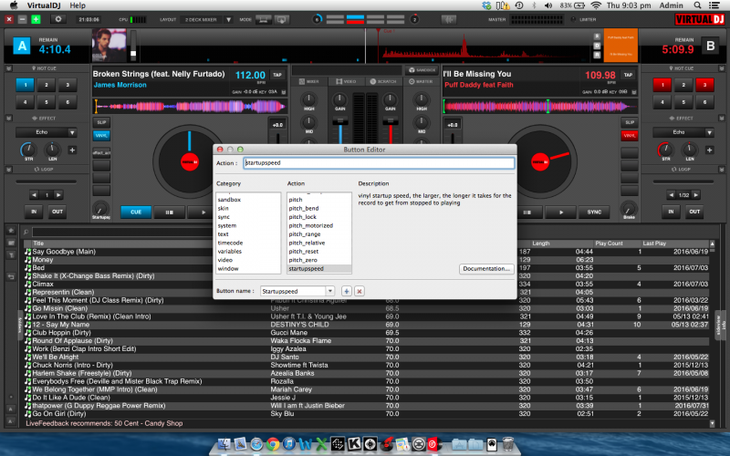This screenshot has height=456, width=730.
Task: Click deck A channel volume fader
Action: pos(340,122)
